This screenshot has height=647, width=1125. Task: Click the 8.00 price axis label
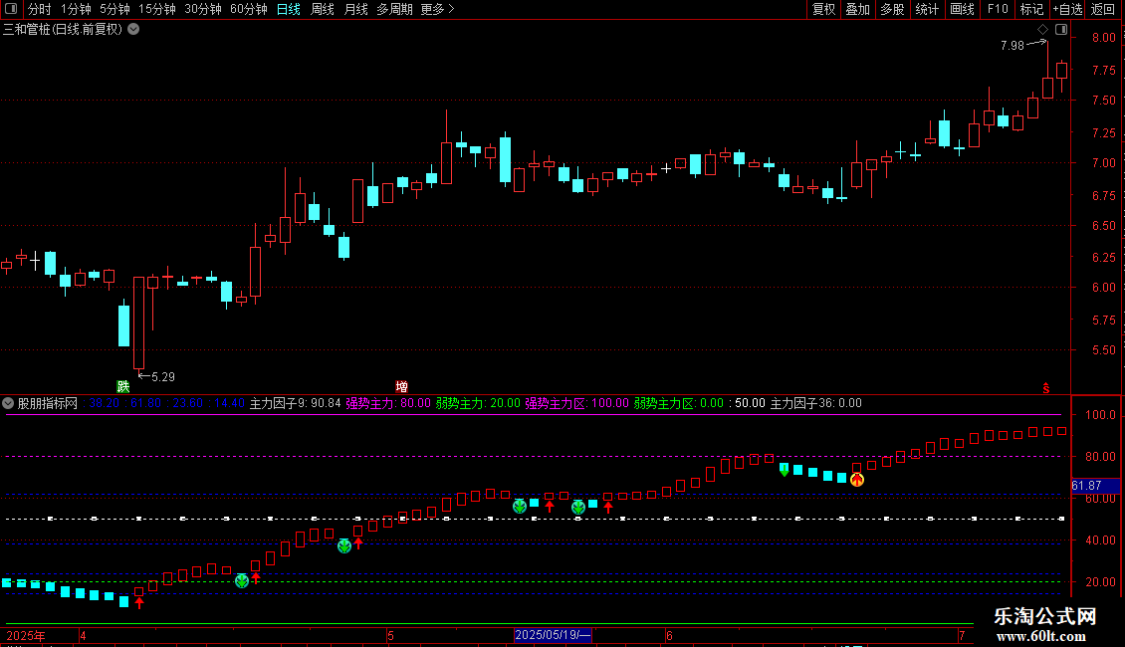[1103, 37]
